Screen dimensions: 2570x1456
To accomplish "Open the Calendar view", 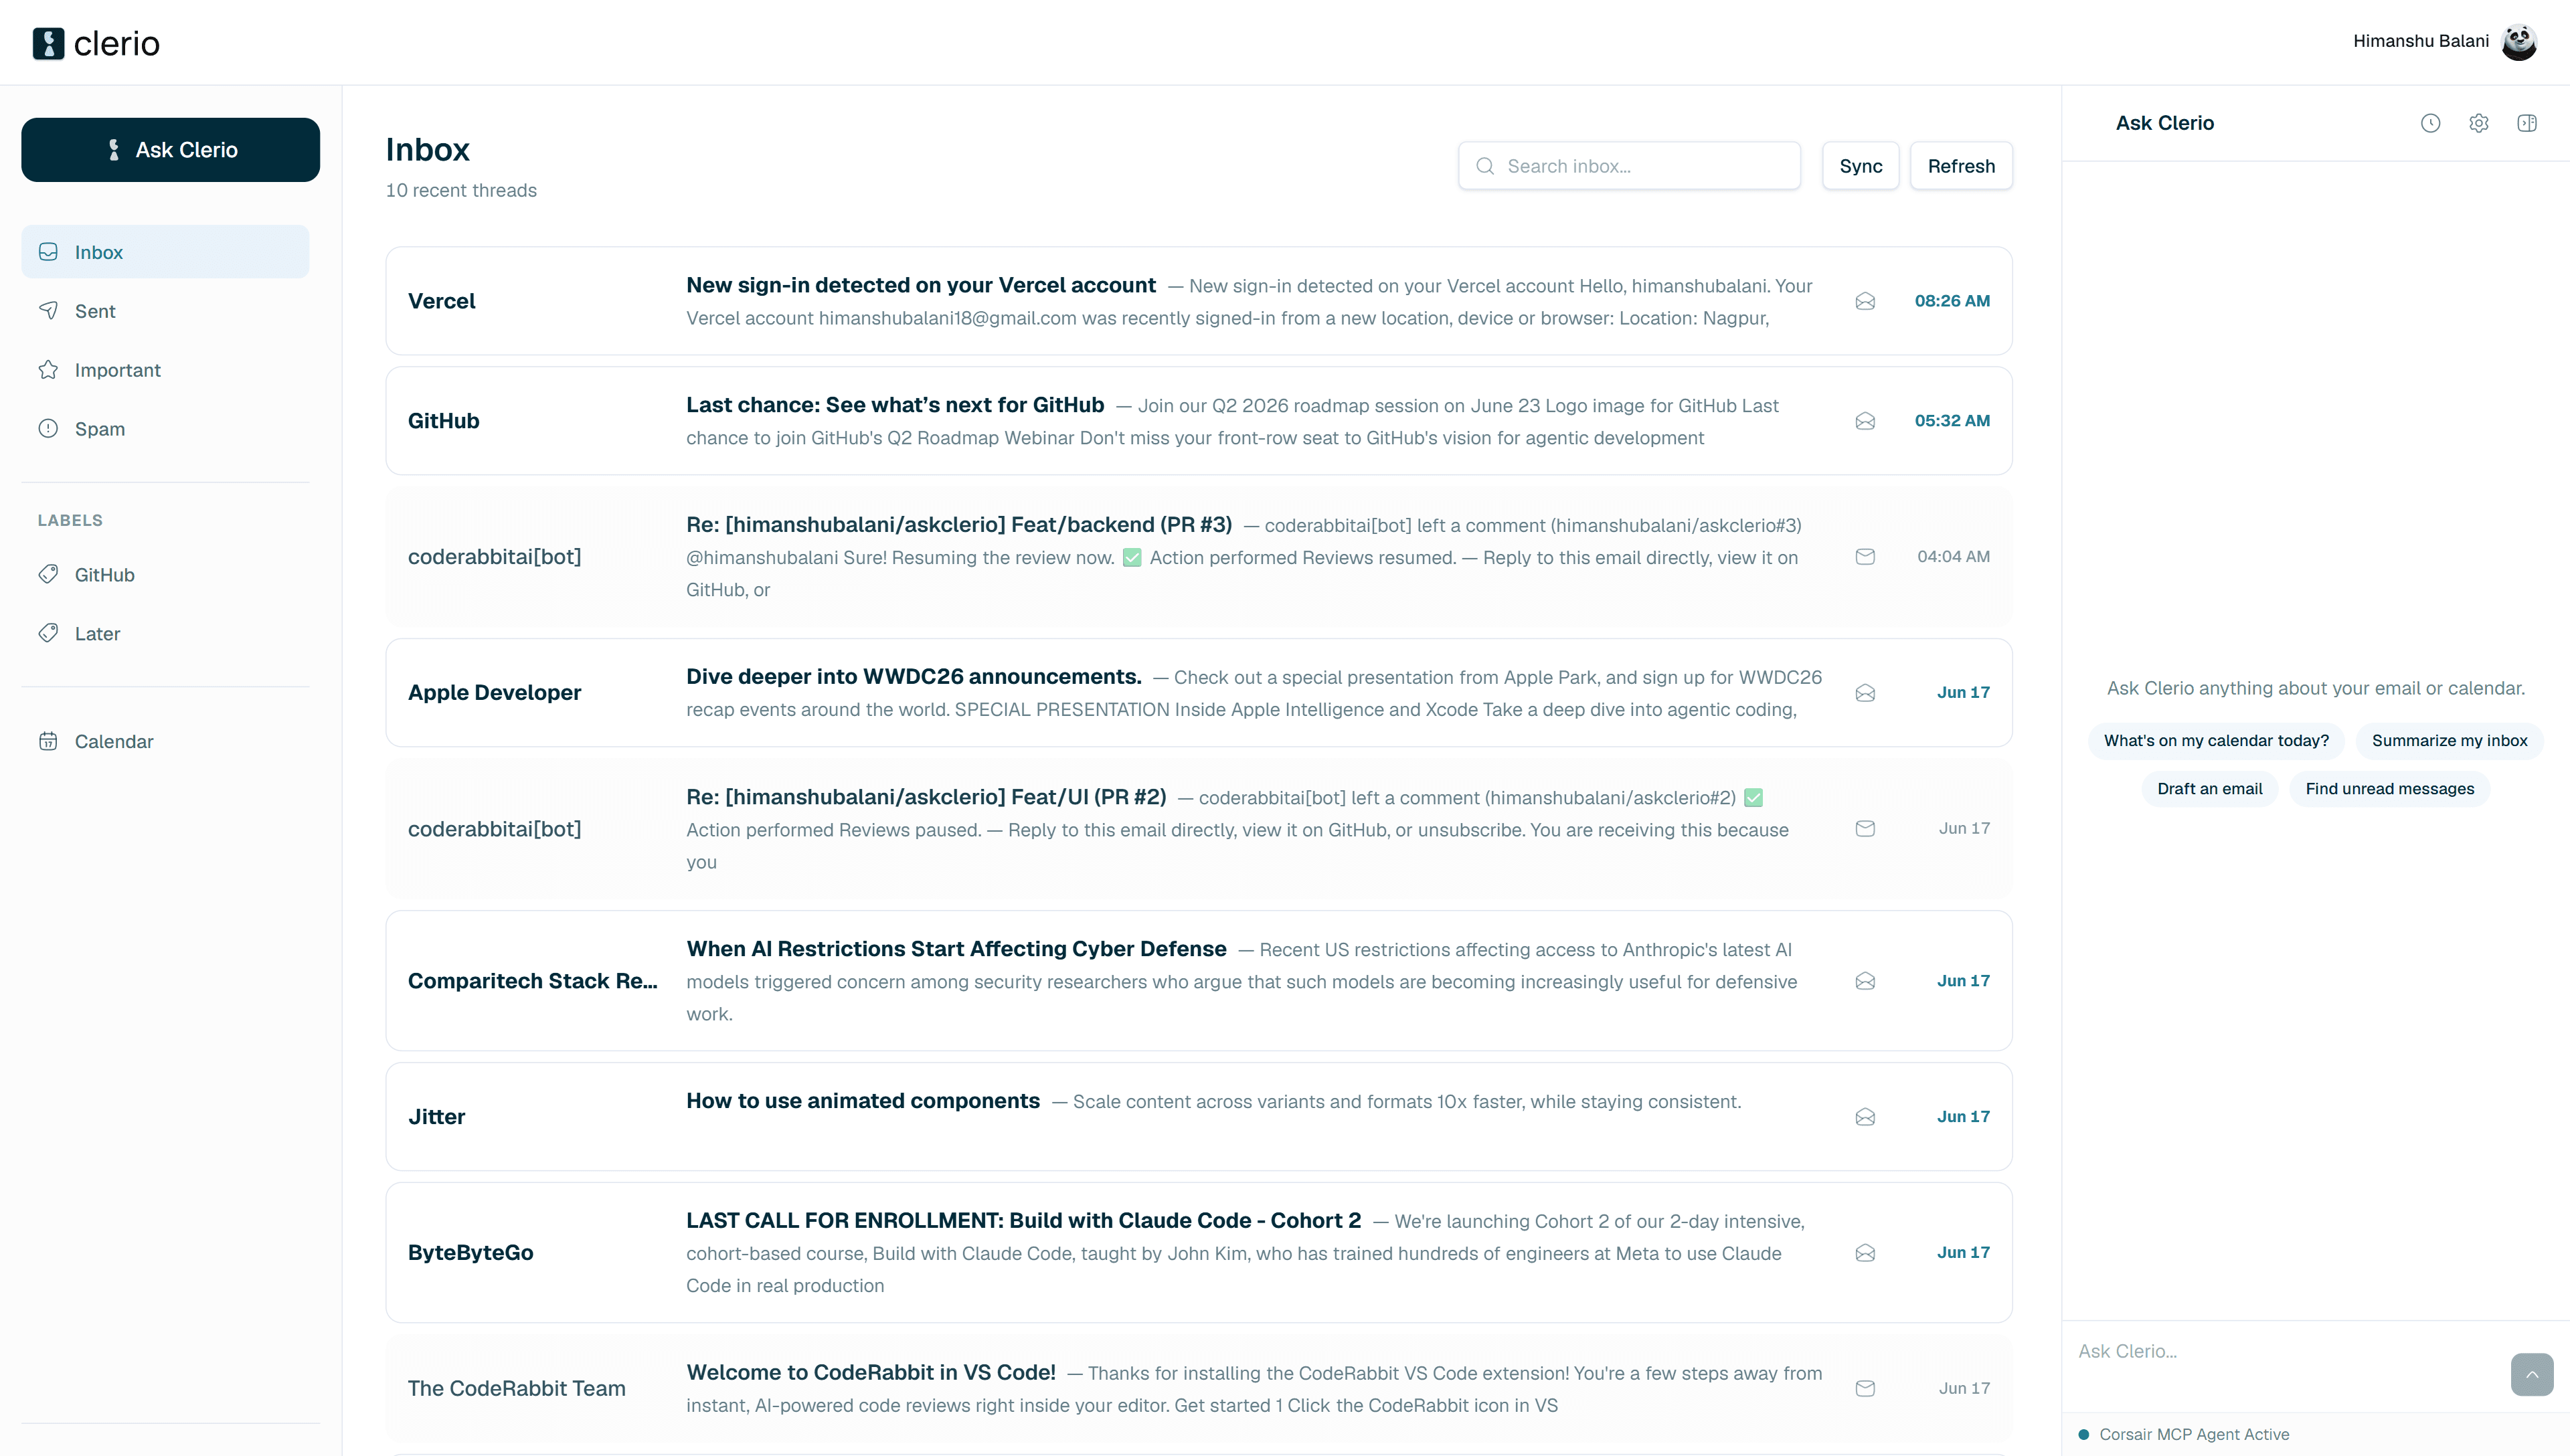I will click(165, 741).
